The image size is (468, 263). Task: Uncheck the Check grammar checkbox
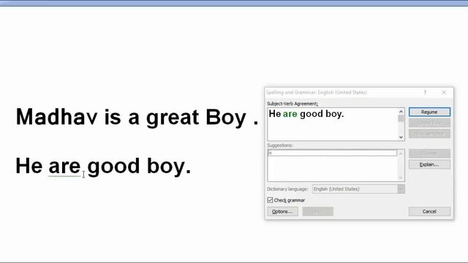(x=270, y=200)
